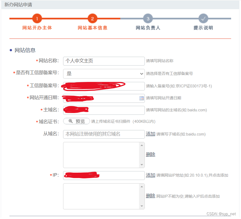Viewport: 241px width, 219px height.
Task: Focus the 主域名 input field
Action: [x=104, y=110]
